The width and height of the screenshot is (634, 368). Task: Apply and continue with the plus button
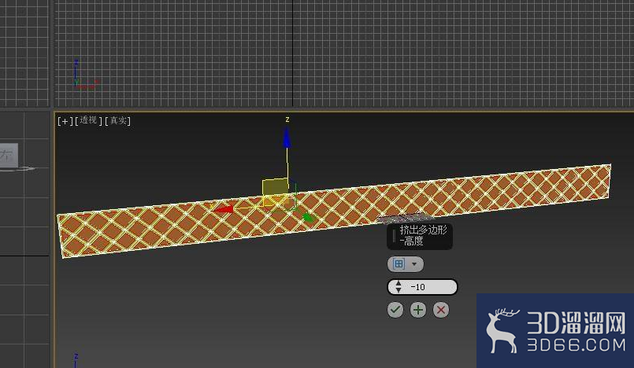point(418,310)
